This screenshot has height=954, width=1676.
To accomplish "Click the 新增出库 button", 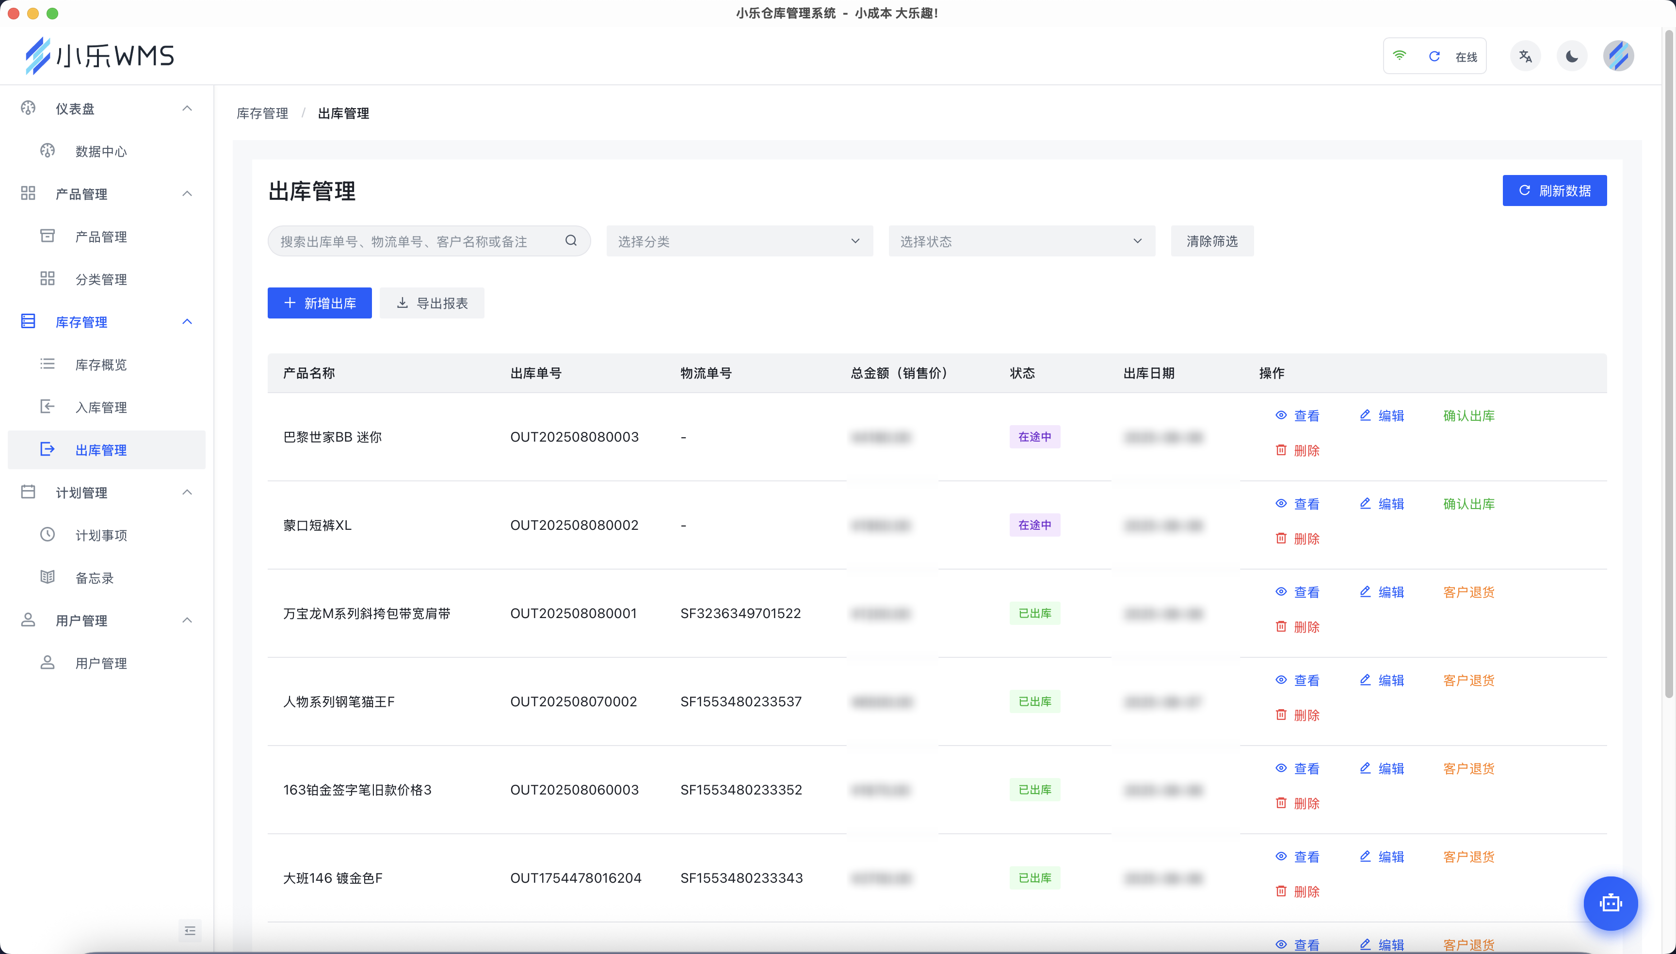I will point(319,303).
